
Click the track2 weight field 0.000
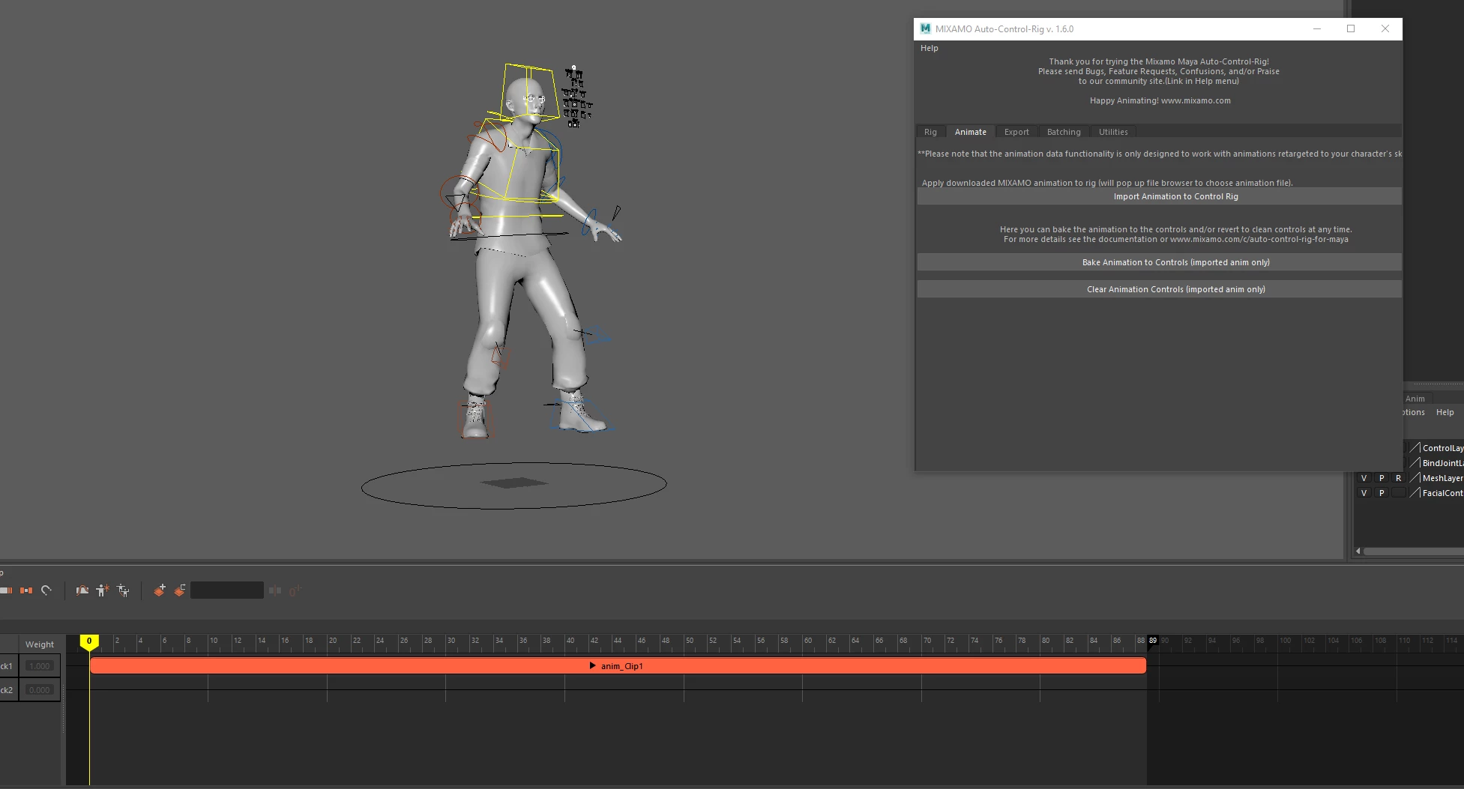coord(39,690)
